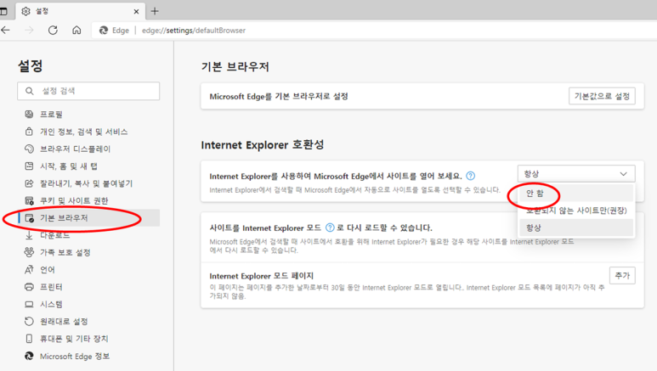Screen dimensions: 657x371
Task: Open 개인 정보, 검색 및 서비스 settings
Action: 84,132
